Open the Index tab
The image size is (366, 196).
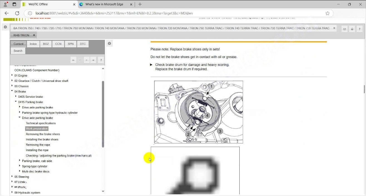[33, 44]
